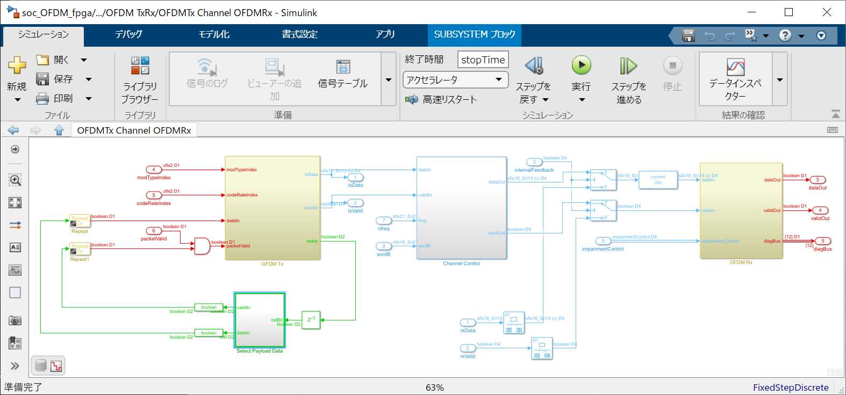Run the simulation with green play button
The width and height of the screenshot is (846, 395).
click(x=581, y=65)
